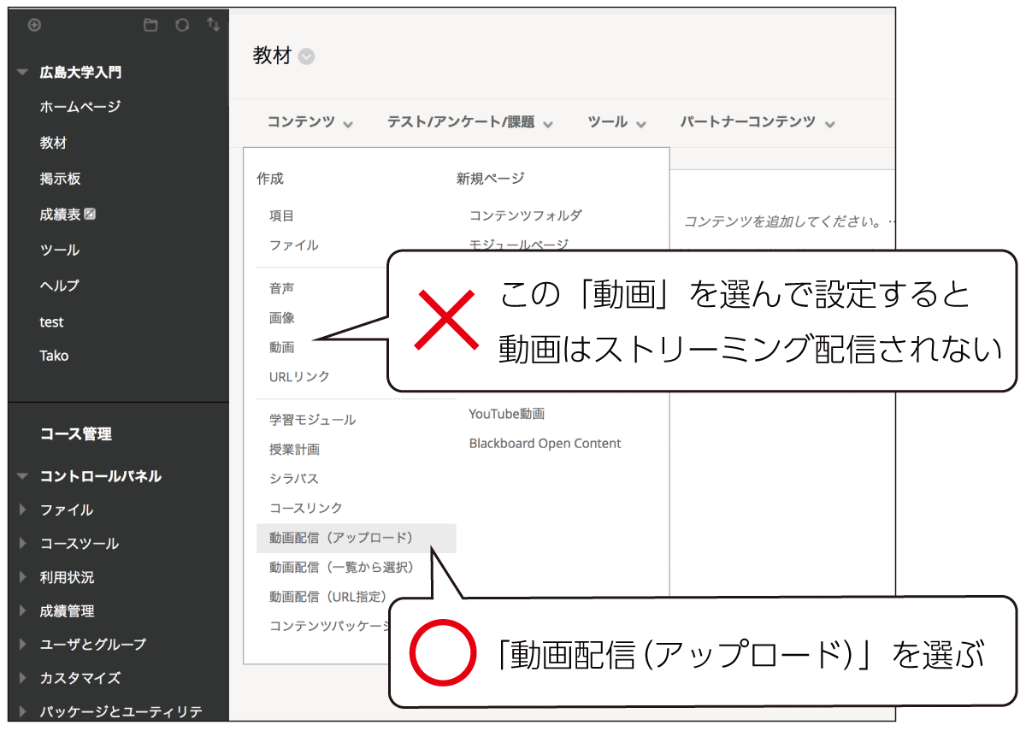Open the ツール dropdown menu
Image resolution: width=1026 pixels, height=731 pixels.
tap(616, 122)
